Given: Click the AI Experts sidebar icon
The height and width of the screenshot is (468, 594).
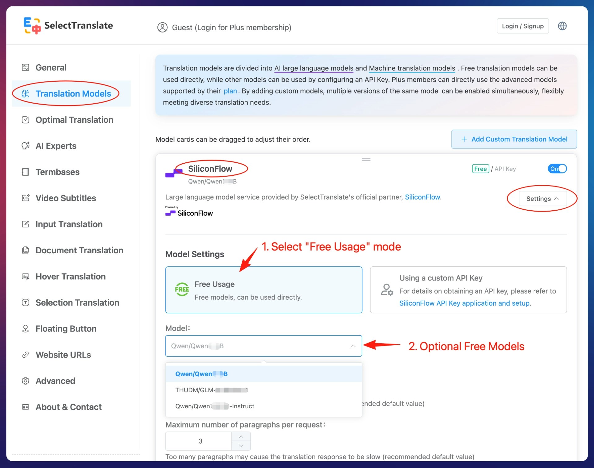Looking at the screenshot, I should (26, 146).
